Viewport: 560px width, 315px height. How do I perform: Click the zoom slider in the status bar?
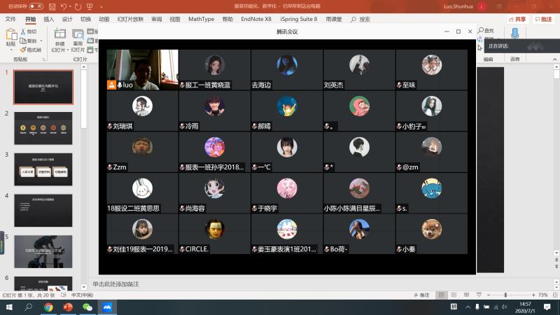(x=505, y=295)
